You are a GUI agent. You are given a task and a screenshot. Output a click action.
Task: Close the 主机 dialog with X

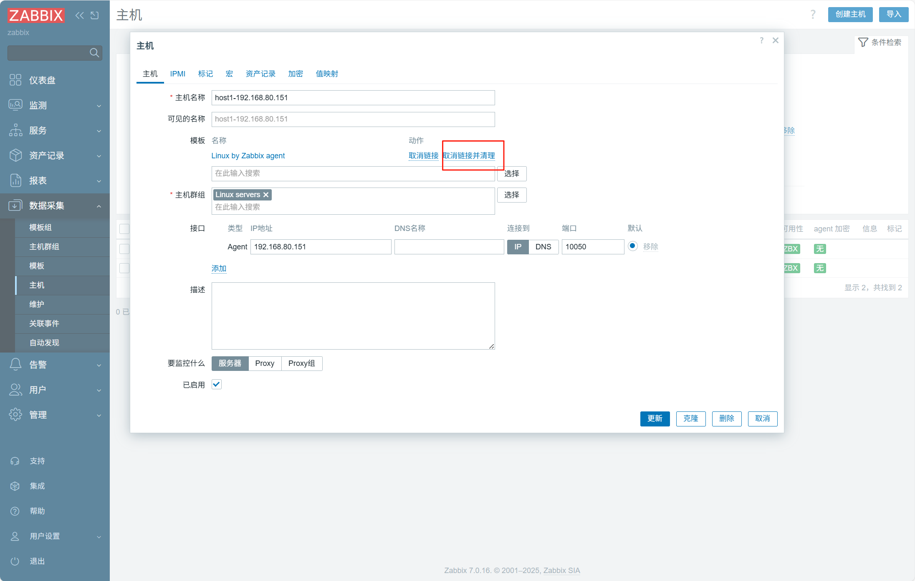click(776, 41)
